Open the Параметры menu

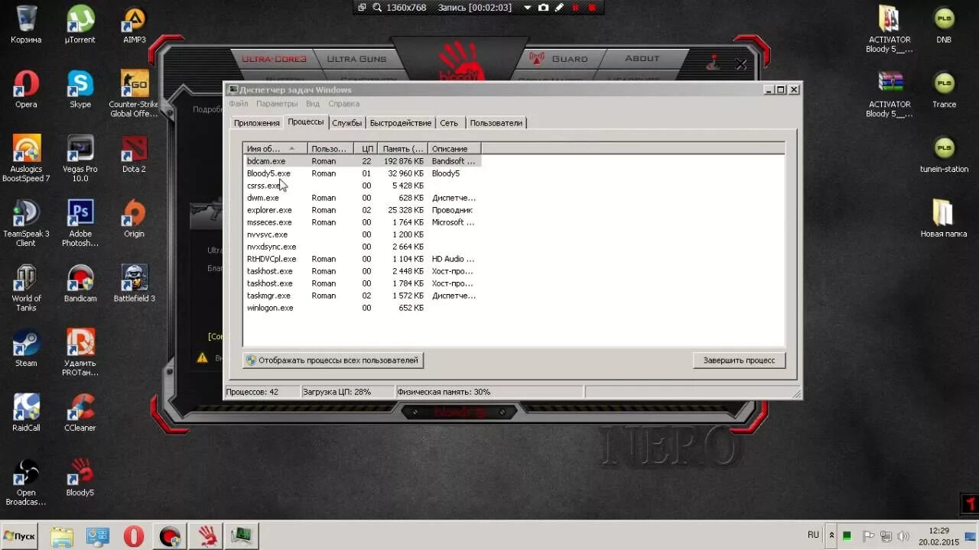click(277, 104)
